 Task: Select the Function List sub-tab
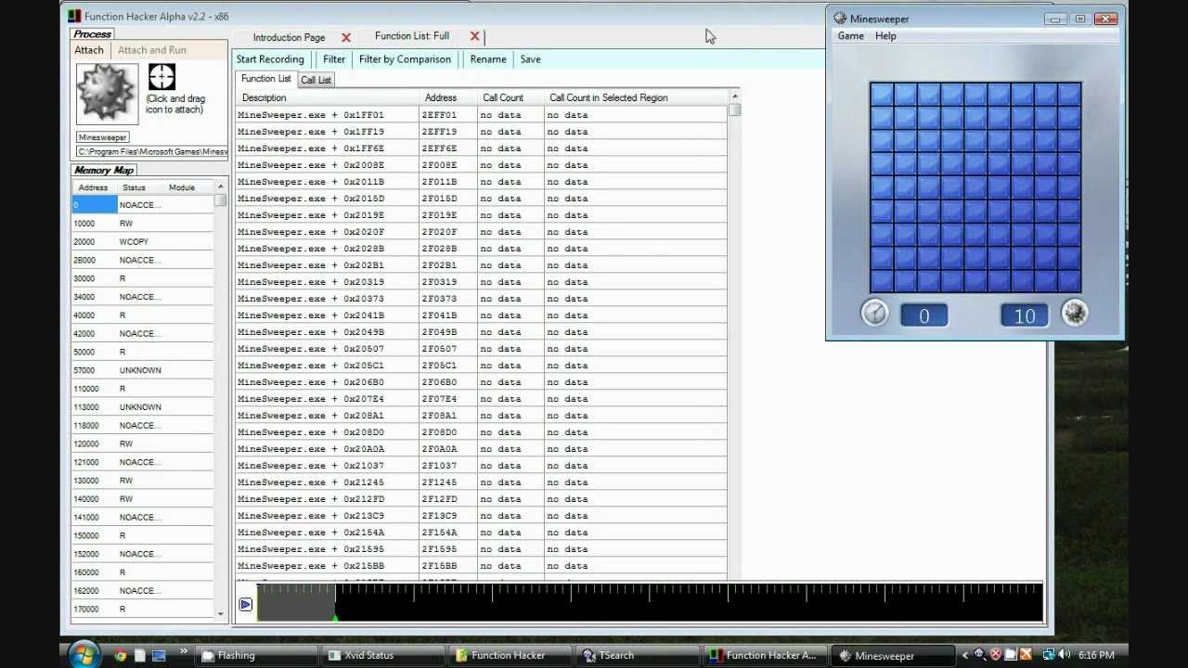pos(266,79)
